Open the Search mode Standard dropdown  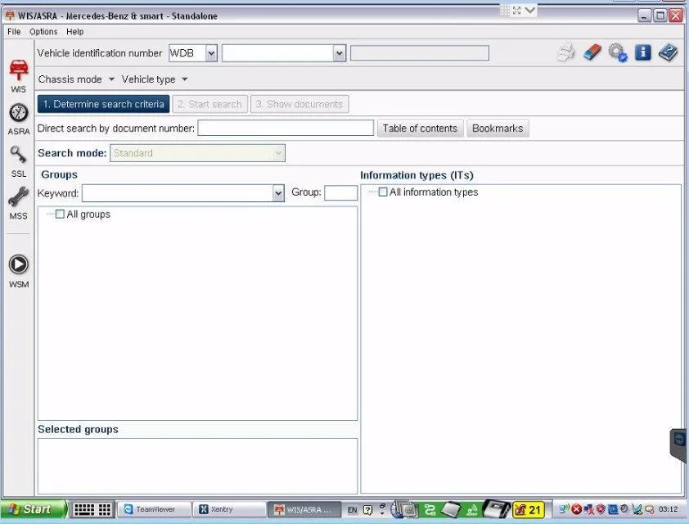point(197,153)
